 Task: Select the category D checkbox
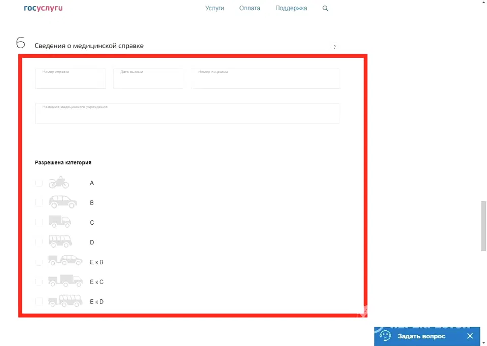pos(39,242)
